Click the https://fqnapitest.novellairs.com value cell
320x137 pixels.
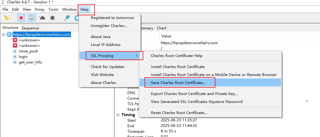[x=189, y=43]
